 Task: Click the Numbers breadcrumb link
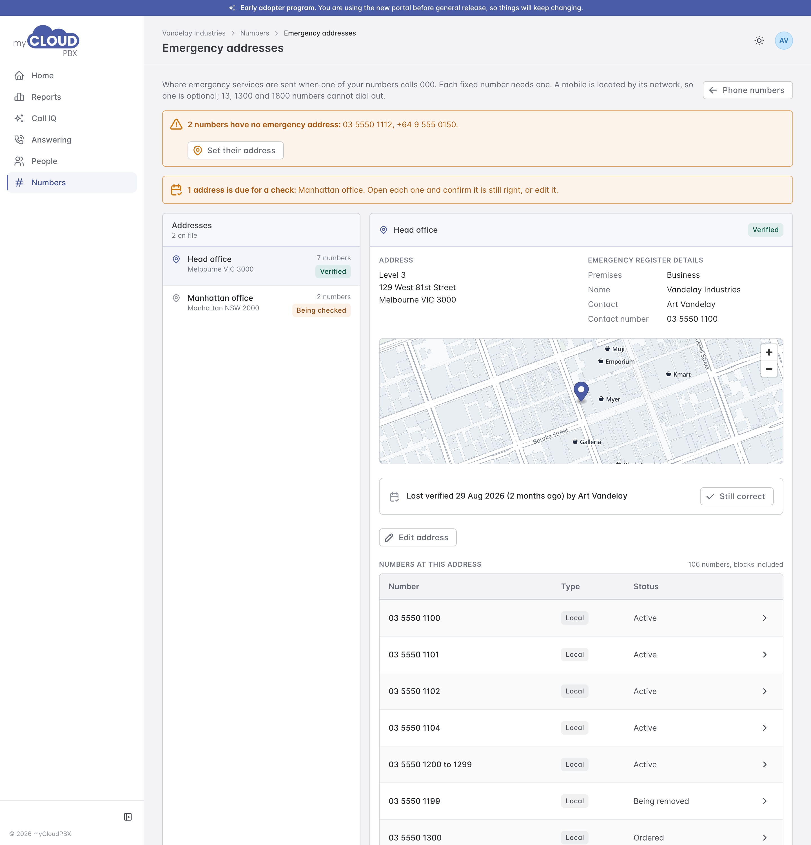point(254,33)
